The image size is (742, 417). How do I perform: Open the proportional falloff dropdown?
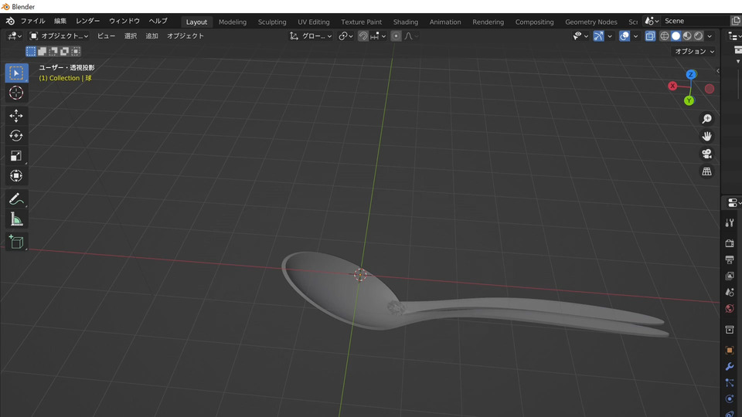click(411, 36)
